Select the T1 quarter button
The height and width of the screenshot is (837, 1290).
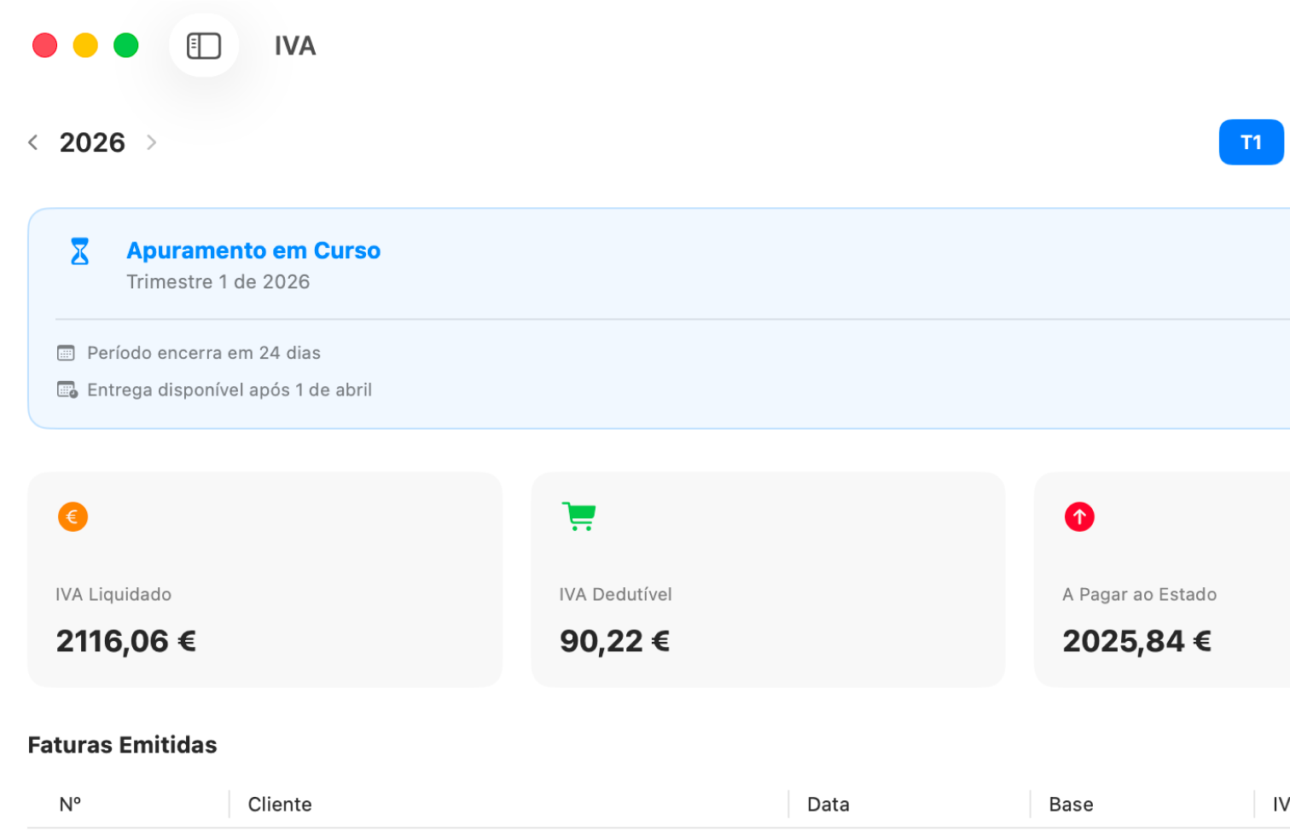click(1251, 142)
